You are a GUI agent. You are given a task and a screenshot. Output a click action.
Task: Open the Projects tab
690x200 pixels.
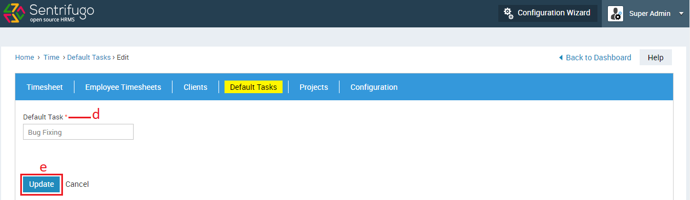(314, 87)
